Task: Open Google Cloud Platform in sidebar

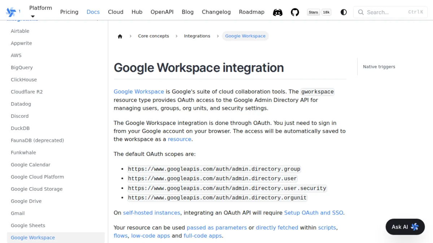Action: (56, 177)
